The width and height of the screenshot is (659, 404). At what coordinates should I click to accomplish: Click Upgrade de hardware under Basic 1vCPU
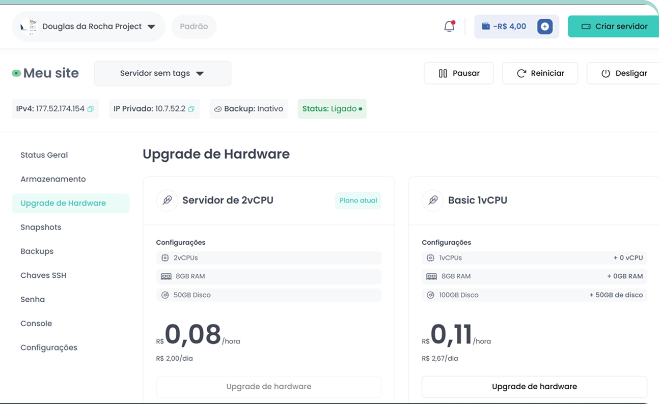click(534, 387)
